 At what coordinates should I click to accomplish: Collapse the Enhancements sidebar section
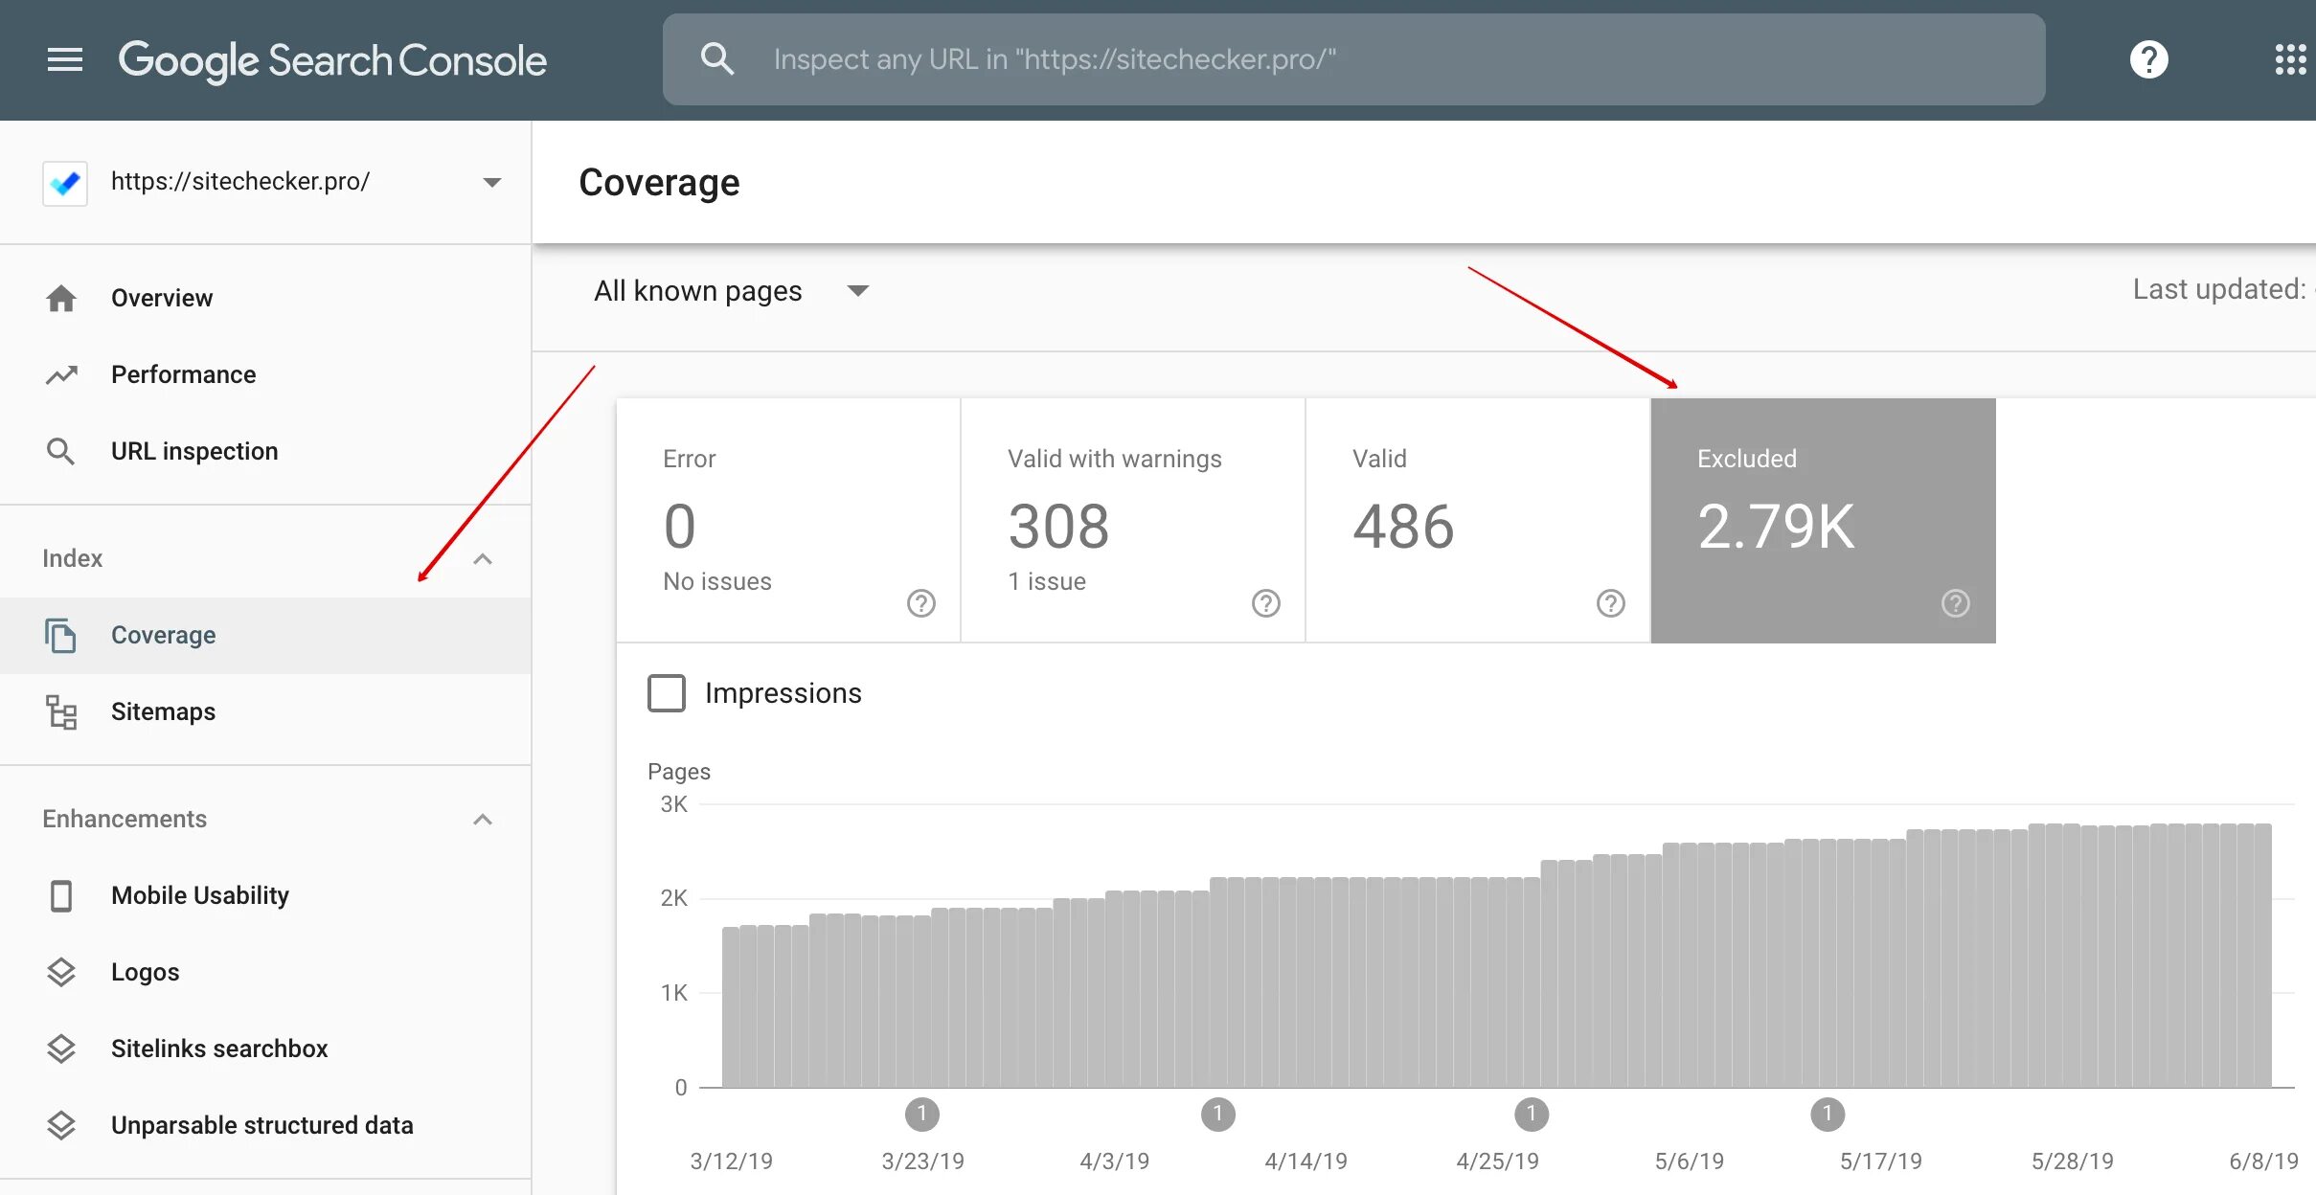(483, 820)
